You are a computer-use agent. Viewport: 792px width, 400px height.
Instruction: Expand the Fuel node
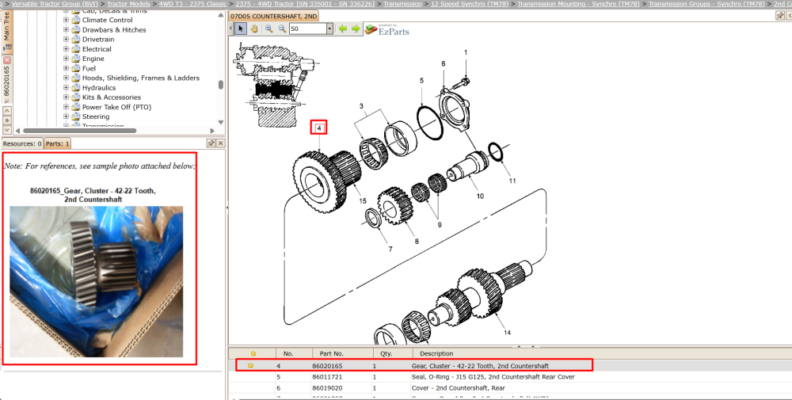click(66, 68)
